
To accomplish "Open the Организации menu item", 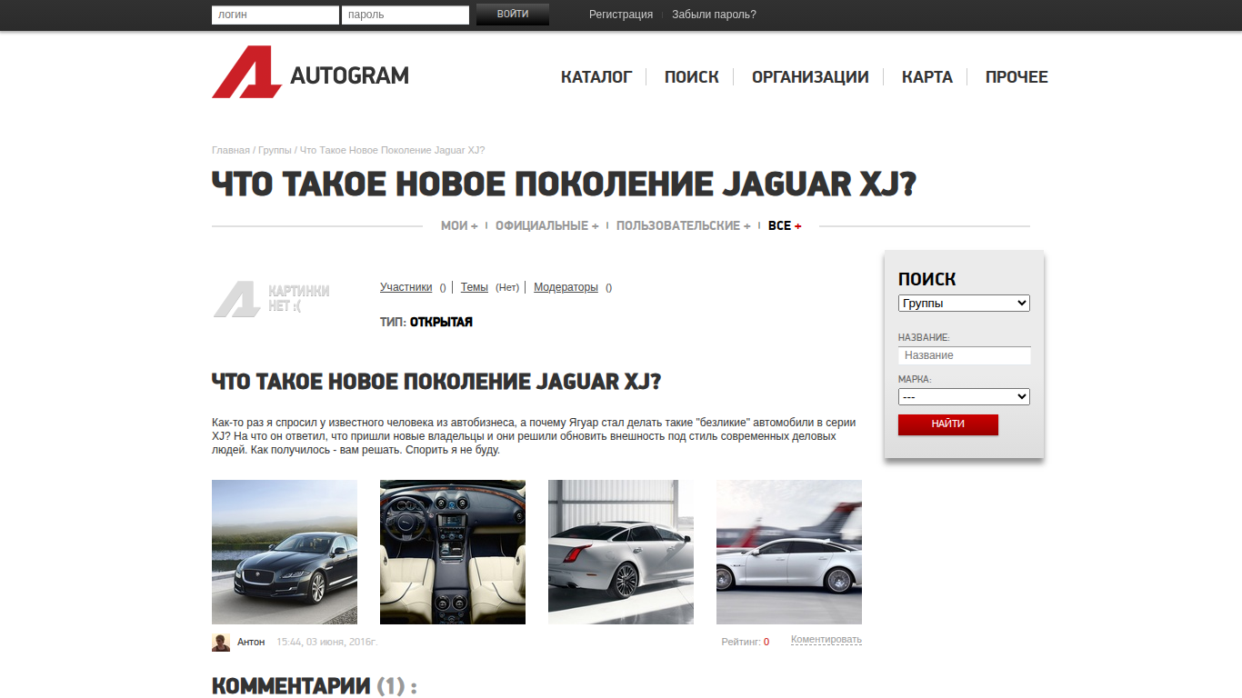I will pyautogui.click(x=810, y=77).
